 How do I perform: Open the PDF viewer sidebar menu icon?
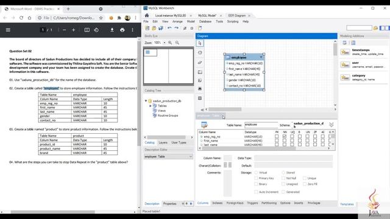click(8, 30)
